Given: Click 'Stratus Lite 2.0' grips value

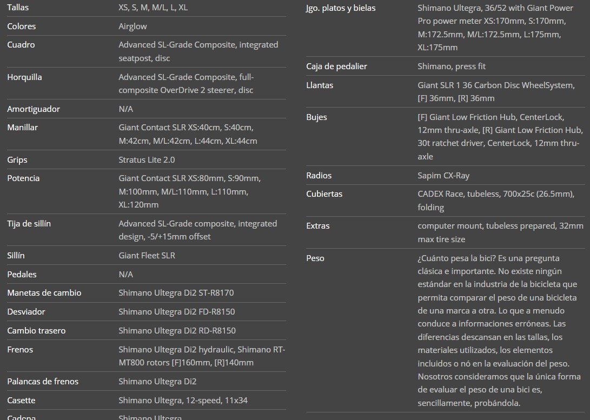Looking at the screenshot, I should pos(147,159).
